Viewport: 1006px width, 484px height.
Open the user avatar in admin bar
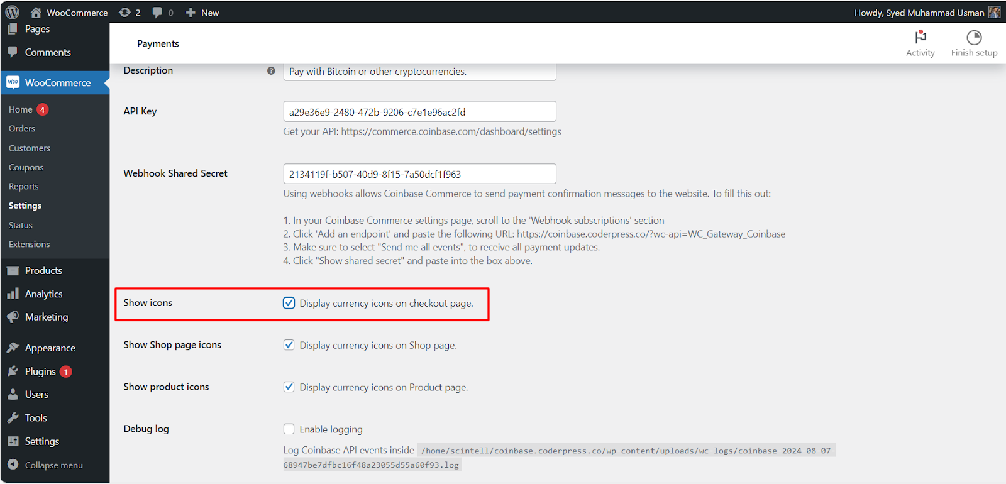994,13
